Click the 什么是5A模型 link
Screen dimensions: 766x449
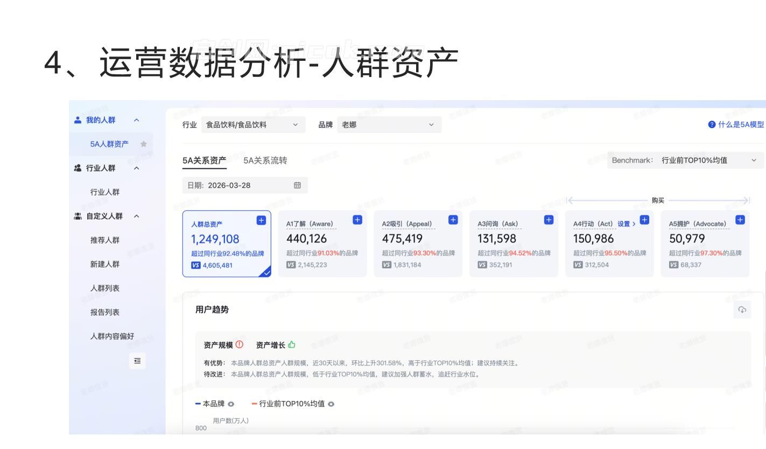741,124
